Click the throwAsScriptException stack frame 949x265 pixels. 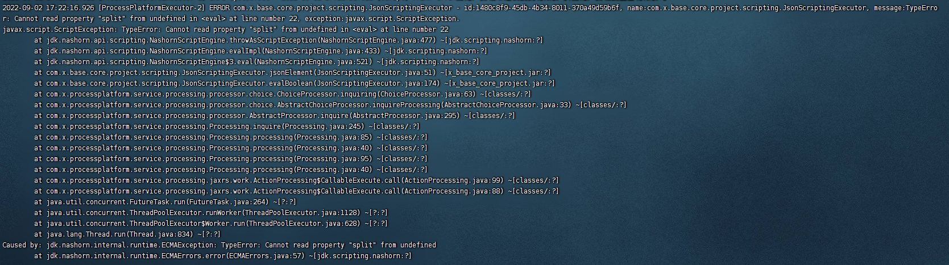coord(288,40)
